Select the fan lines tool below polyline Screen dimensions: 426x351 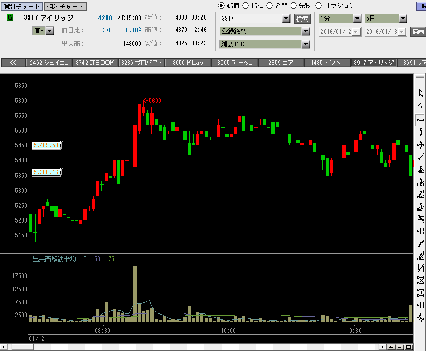point(421,256)
